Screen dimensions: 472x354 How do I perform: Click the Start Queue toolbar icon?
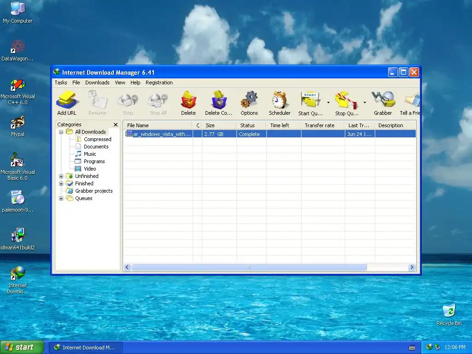tap(310, 100)
